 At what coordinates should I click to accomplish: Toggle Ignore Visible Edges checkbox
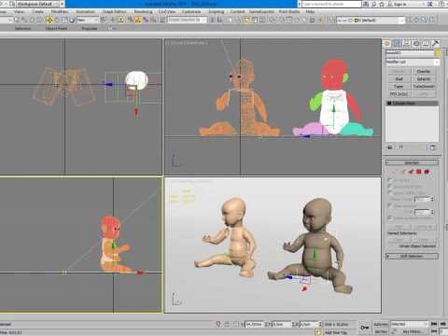pos(389,193)
